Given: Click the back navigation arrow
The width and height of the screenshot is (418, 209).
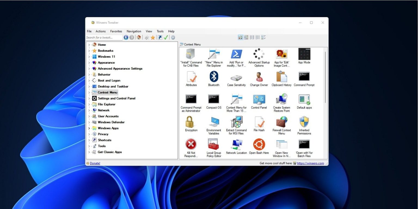Looking at the screenshot, I should point(126,37).
